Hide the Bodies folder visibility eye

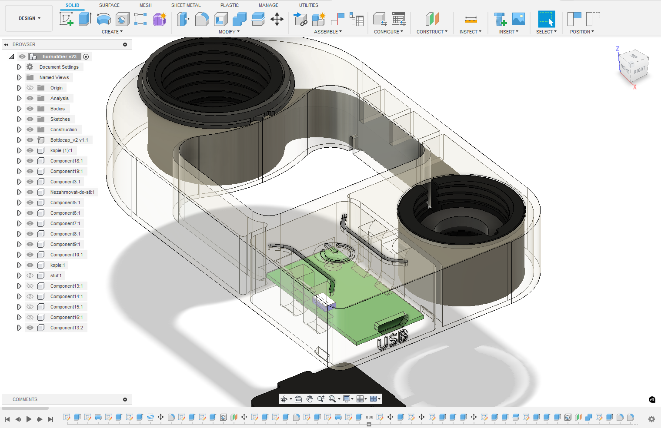tap(30, 109)
